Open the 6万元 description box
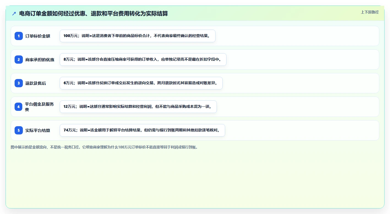 141,83
